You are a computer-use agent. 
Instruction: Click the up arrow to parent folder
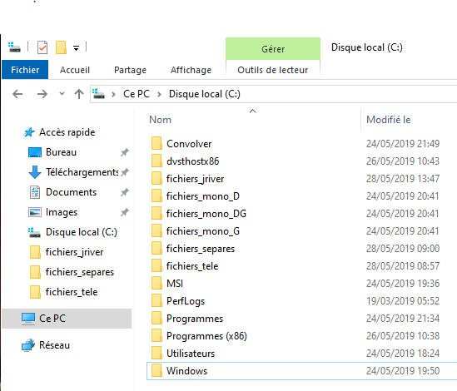(79, 94)
